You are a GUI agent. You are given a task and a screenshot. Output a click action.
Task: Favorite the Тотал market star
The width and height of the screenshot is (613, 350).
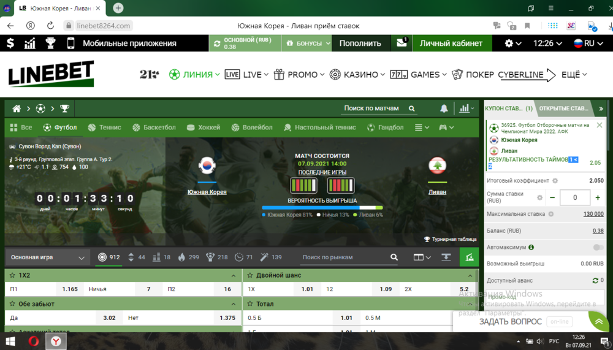coord(250,304)
